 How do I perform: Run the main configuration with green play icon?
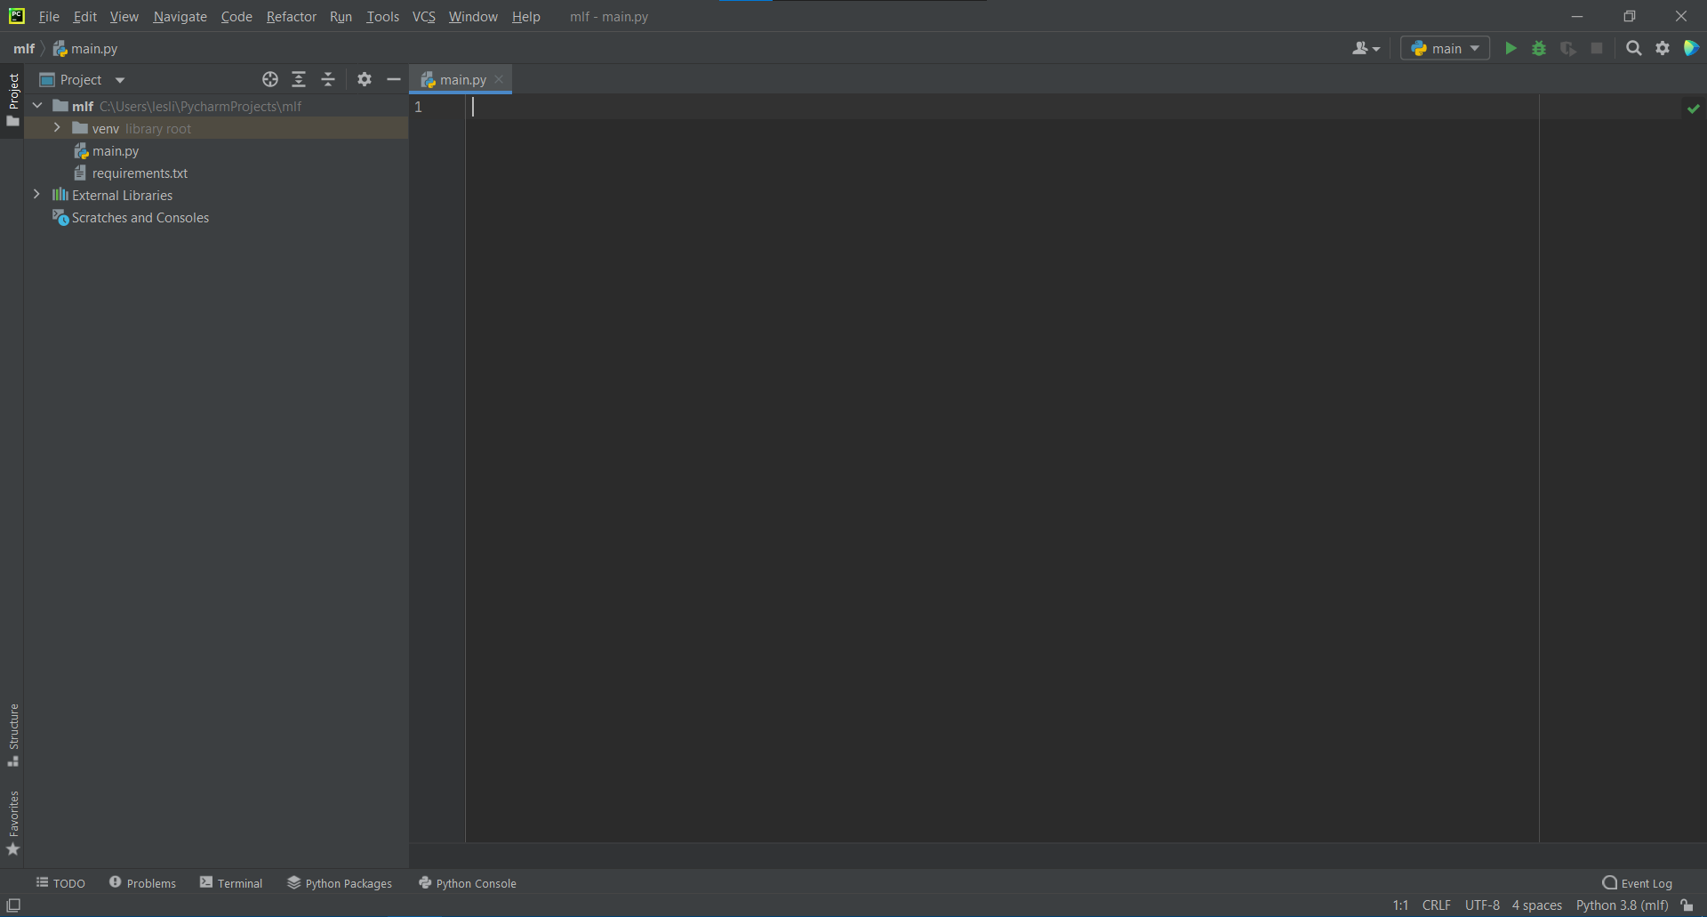pyautogui.click(x=1511, y=49)
